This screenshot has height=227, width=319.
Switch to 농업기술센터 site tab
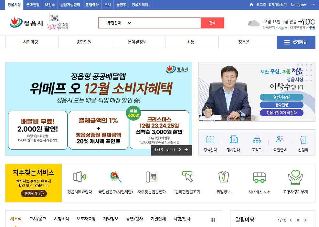pyautogui.click(x=70, y=5)
